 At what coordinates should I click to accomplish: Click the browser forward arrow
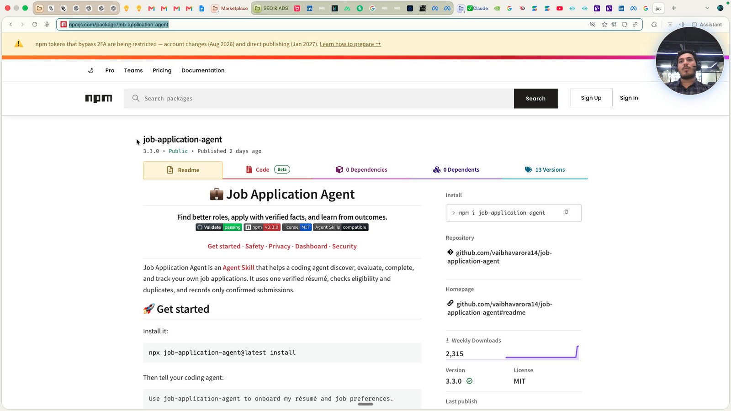click(x=22, y=25)
